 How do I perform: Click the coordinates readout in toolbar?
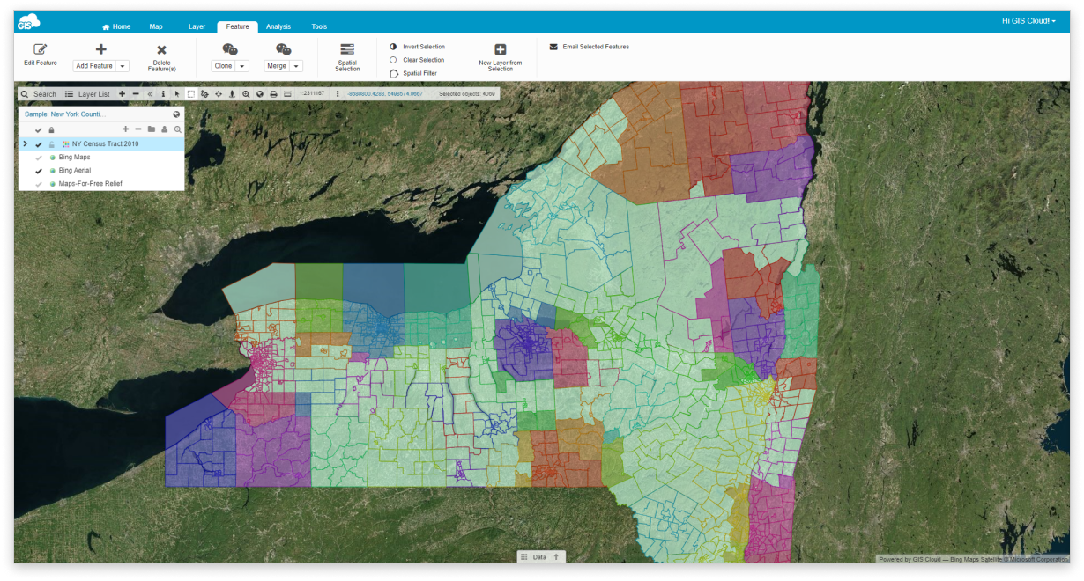(x=384, y=93)
